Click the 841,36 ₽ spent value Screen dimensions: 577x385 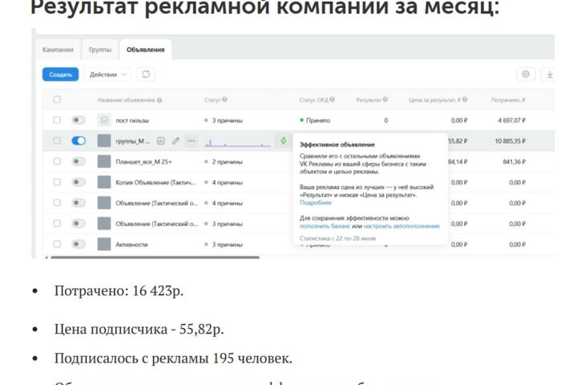(x=514, y=162)
